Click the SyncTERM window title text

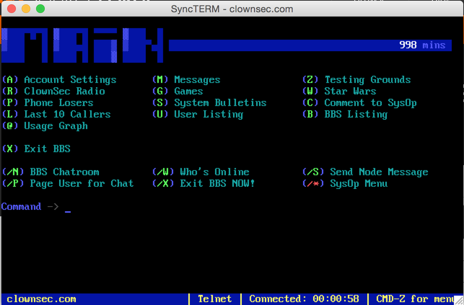pos(232,9)
